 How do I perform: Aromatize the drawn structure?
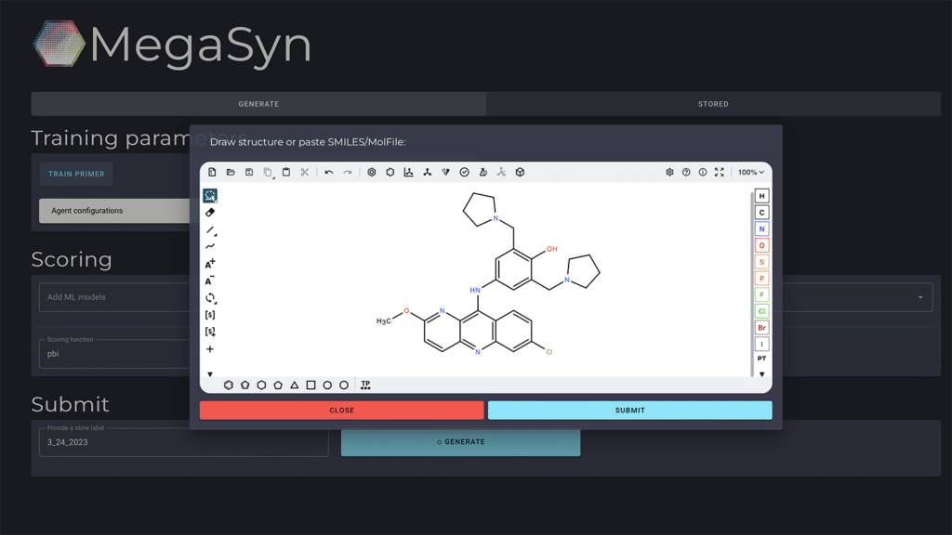[372, 172]
